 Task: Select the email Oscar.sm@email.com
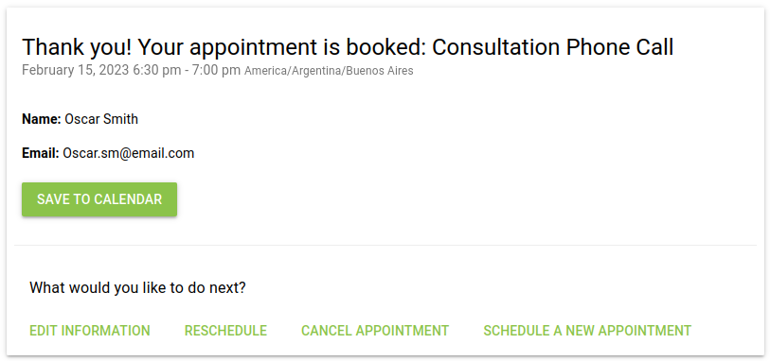coord(129,153)
